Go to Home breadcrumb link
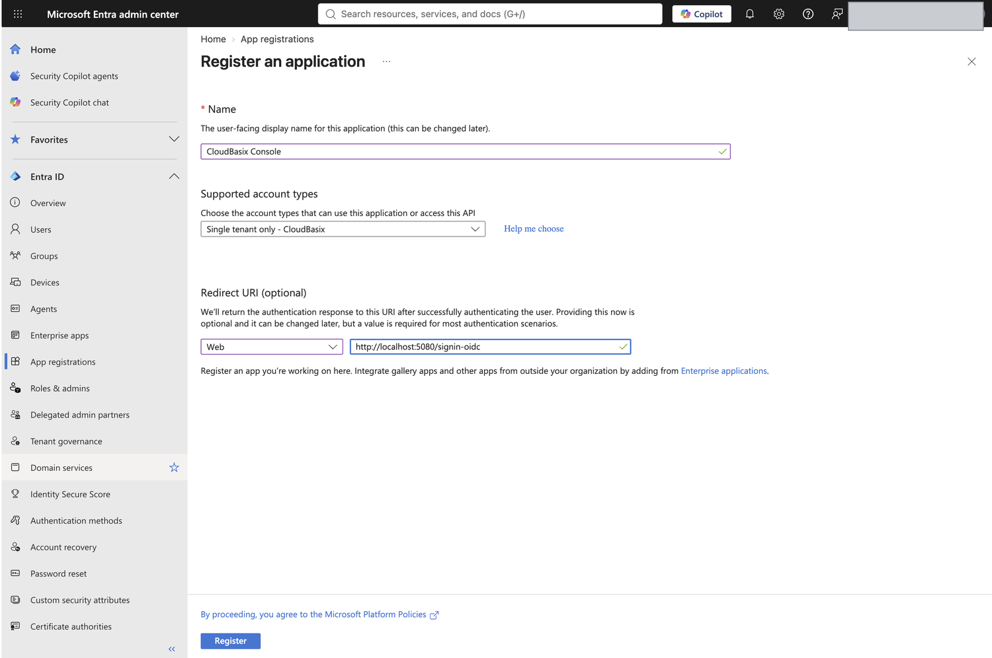This screenshot has width=992, height=658. tap(213, 39)
